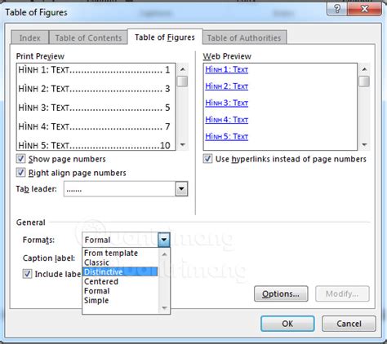Click HÌNH 2: TEXT print preview row
Image resolution: width=387 pixels, height=344 pixels.
[x=94, y=89]
